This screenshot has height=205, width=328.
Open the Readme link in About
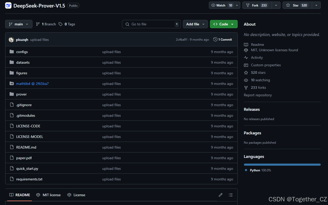coord(257,45)
